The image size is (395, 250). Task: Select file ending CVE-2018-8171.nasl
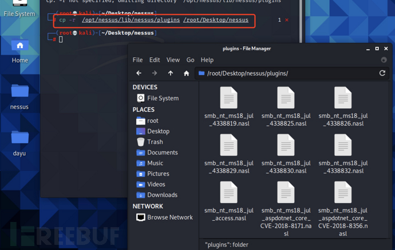click(286, 209)
